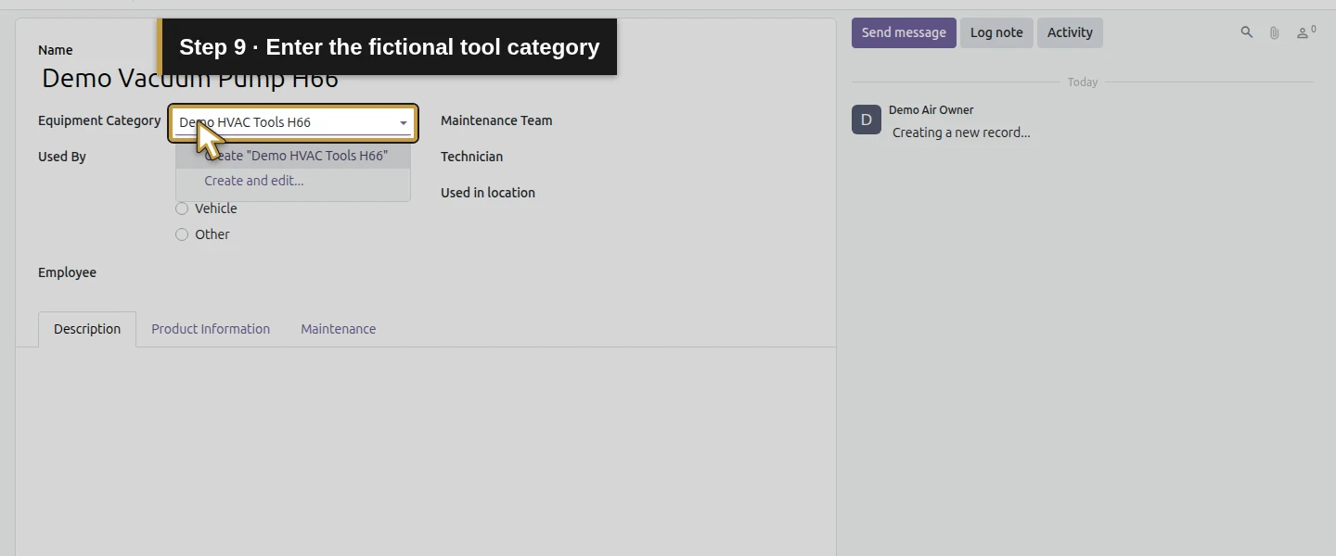Click the Used in location label
Viewport: 1336px width, 556px height.
click(x=488, y=193)
